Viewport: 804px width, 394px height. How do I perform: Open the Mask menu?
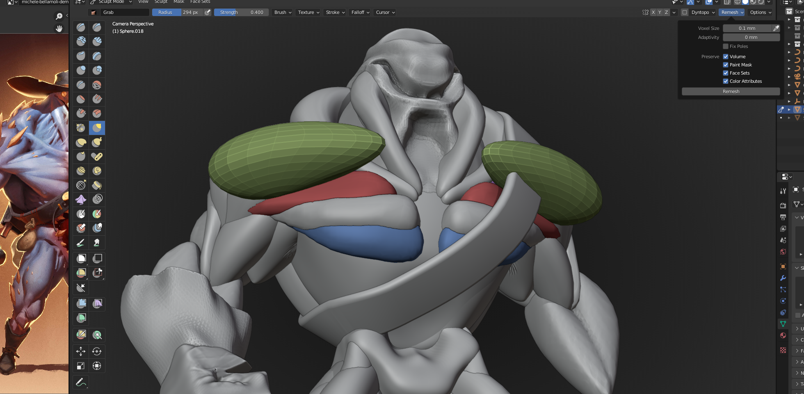tap(179, 2)
